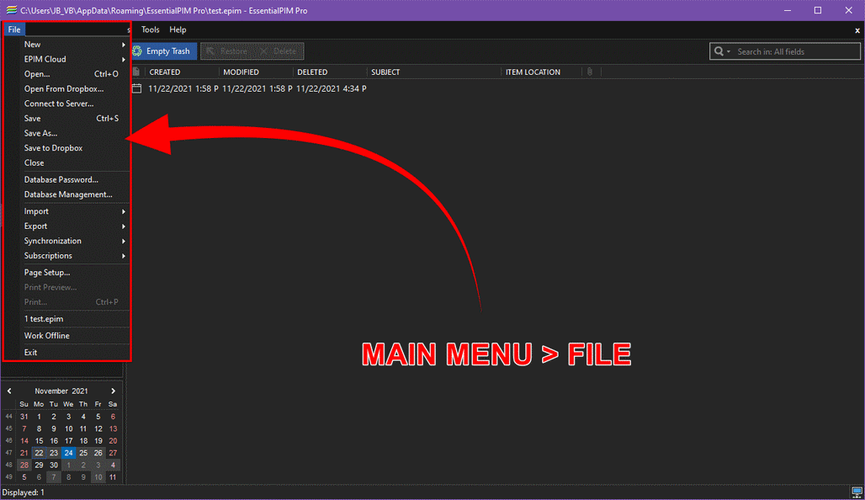Image resolution: width=865 pixels, height=500 pixels.
Task: Expand the Export submenu
Action: 75,226
